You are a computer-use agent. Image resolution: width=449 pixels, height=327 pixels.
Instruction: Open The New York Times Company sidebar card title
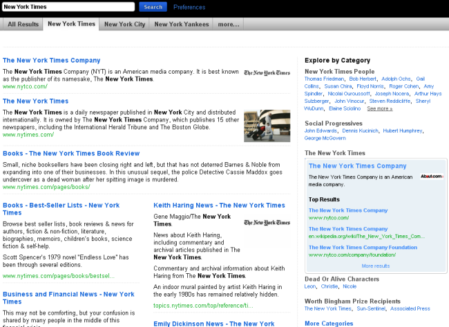[357, 166]
